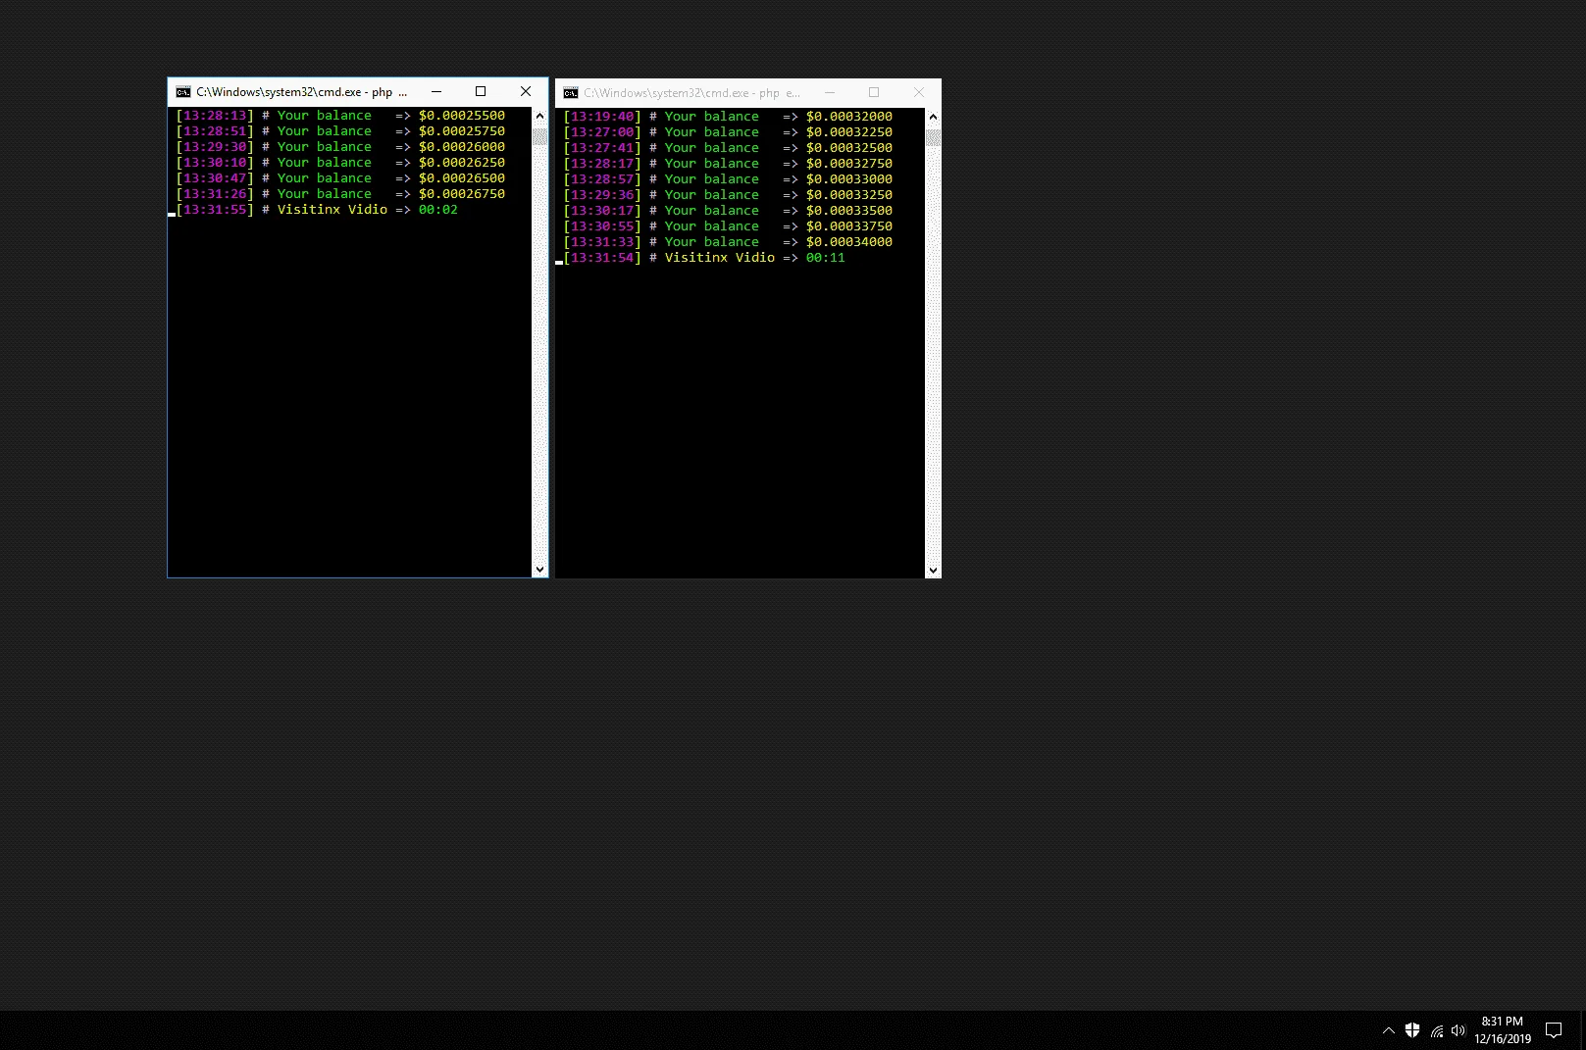Click the cmd icon in right window title bar
1586x1050 pixels.
pos(571,93)
